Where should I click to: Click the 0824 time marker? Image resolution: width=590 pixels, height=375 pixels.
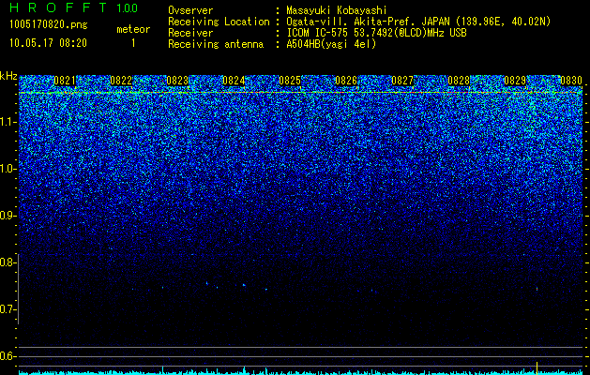click(x=234, y=81)
